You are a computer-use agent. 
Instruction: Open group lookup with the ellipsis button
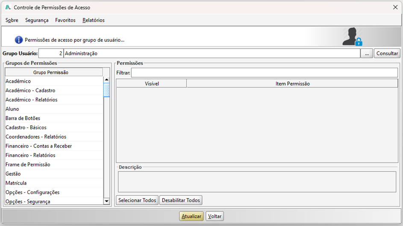367,53
